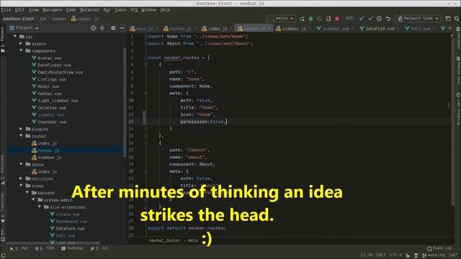
Task: Open the Default task dropdown
Action: 418,19
